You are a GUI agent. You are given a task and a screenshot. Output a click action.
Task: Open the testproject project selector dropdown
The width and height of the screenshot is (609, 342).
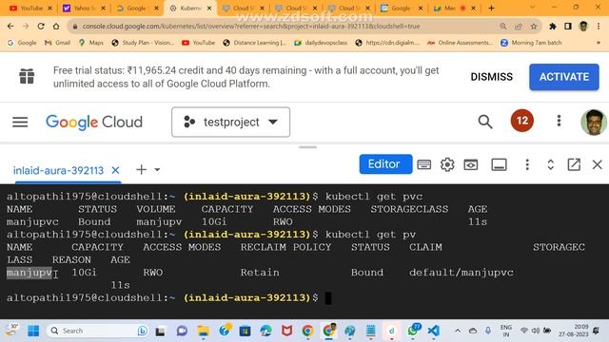coord(230,123)
